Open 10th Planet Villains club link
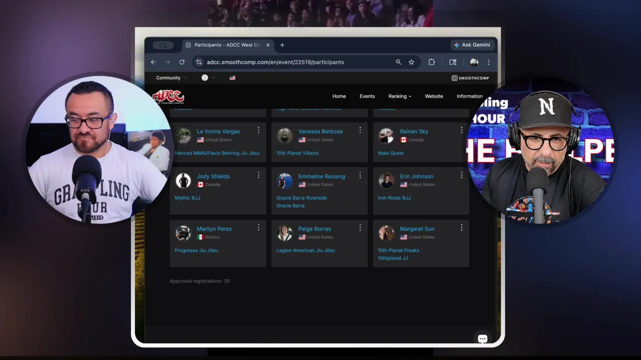The image size is (641, 360). pyautogui.click(x=297, y=153)
